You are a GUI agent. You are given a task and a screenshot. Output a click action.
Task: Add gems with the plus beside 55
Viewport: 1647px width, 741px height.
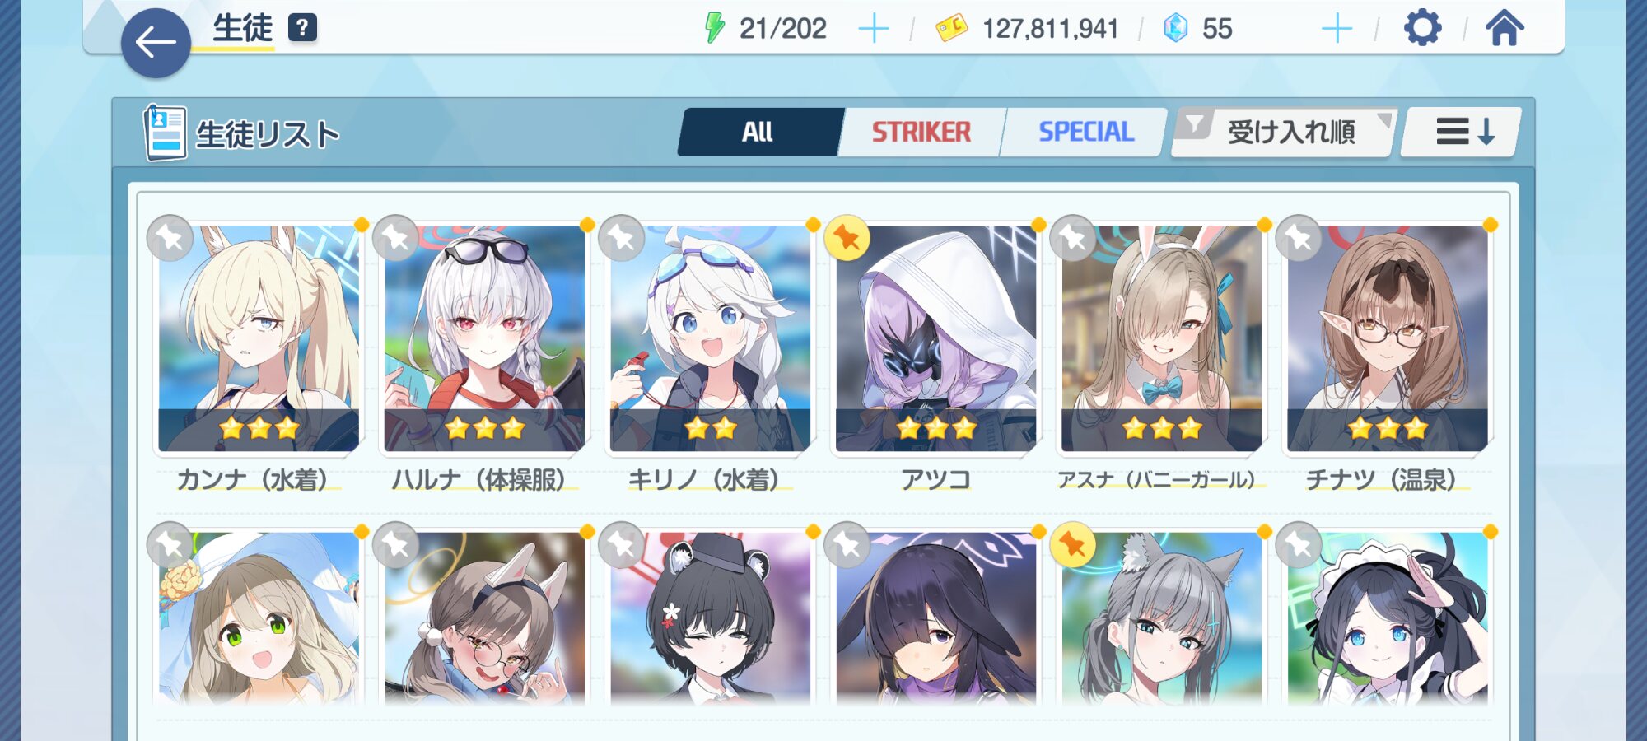coord(1337,29)
